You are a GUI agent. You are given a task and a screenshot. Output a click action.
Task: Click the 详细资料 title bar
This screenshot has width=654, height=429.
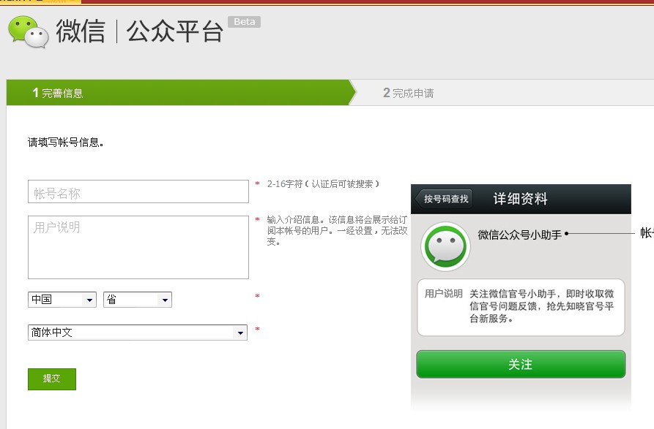tap(520, 199)
